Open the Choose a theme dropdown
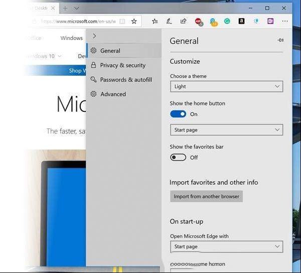 [x=227, y=86]
